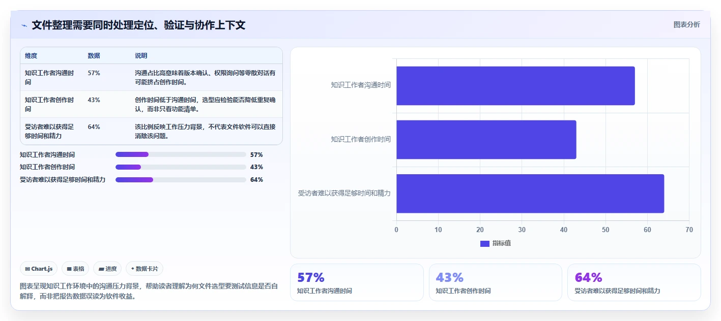Click the 知识工作者创作时间 chart bar
This screenshot has width=721, height=321.
[x=486, y=140]
